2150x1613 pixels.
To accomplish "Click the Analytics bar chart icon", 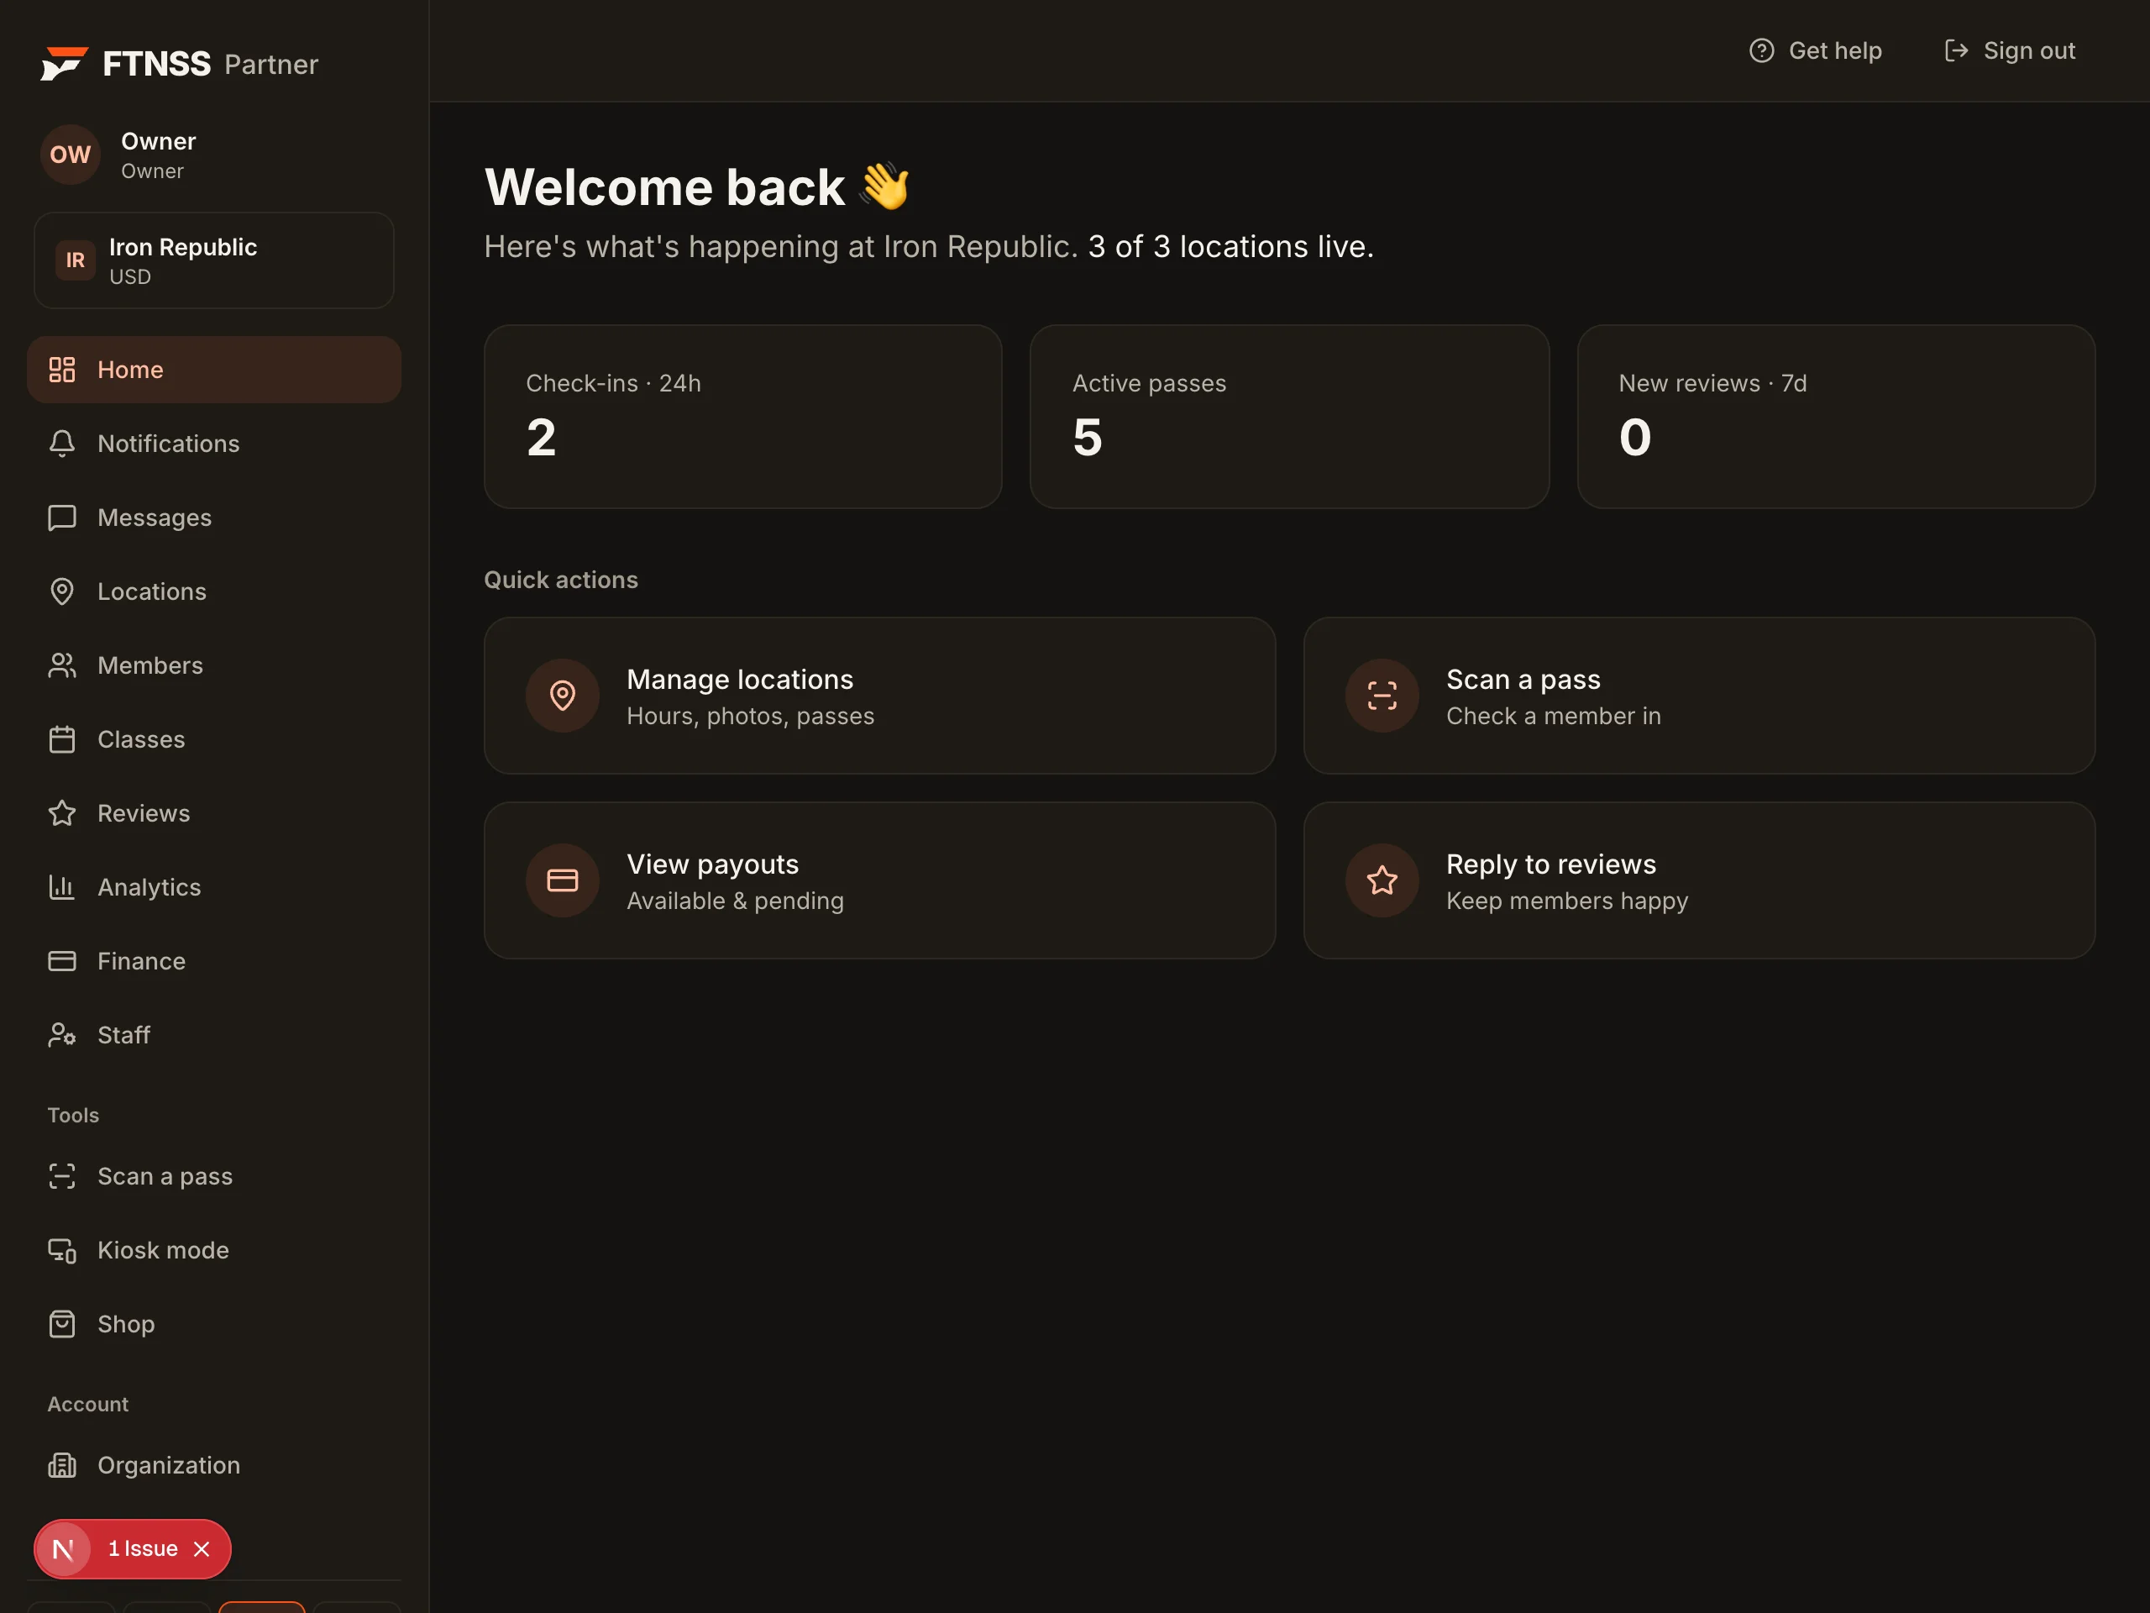I will [62, 886].
